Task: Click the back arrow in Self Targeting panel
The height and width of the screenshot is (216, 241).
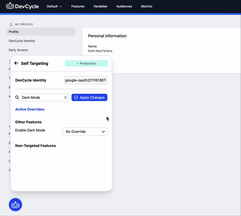Action: [x=17, y=63]
